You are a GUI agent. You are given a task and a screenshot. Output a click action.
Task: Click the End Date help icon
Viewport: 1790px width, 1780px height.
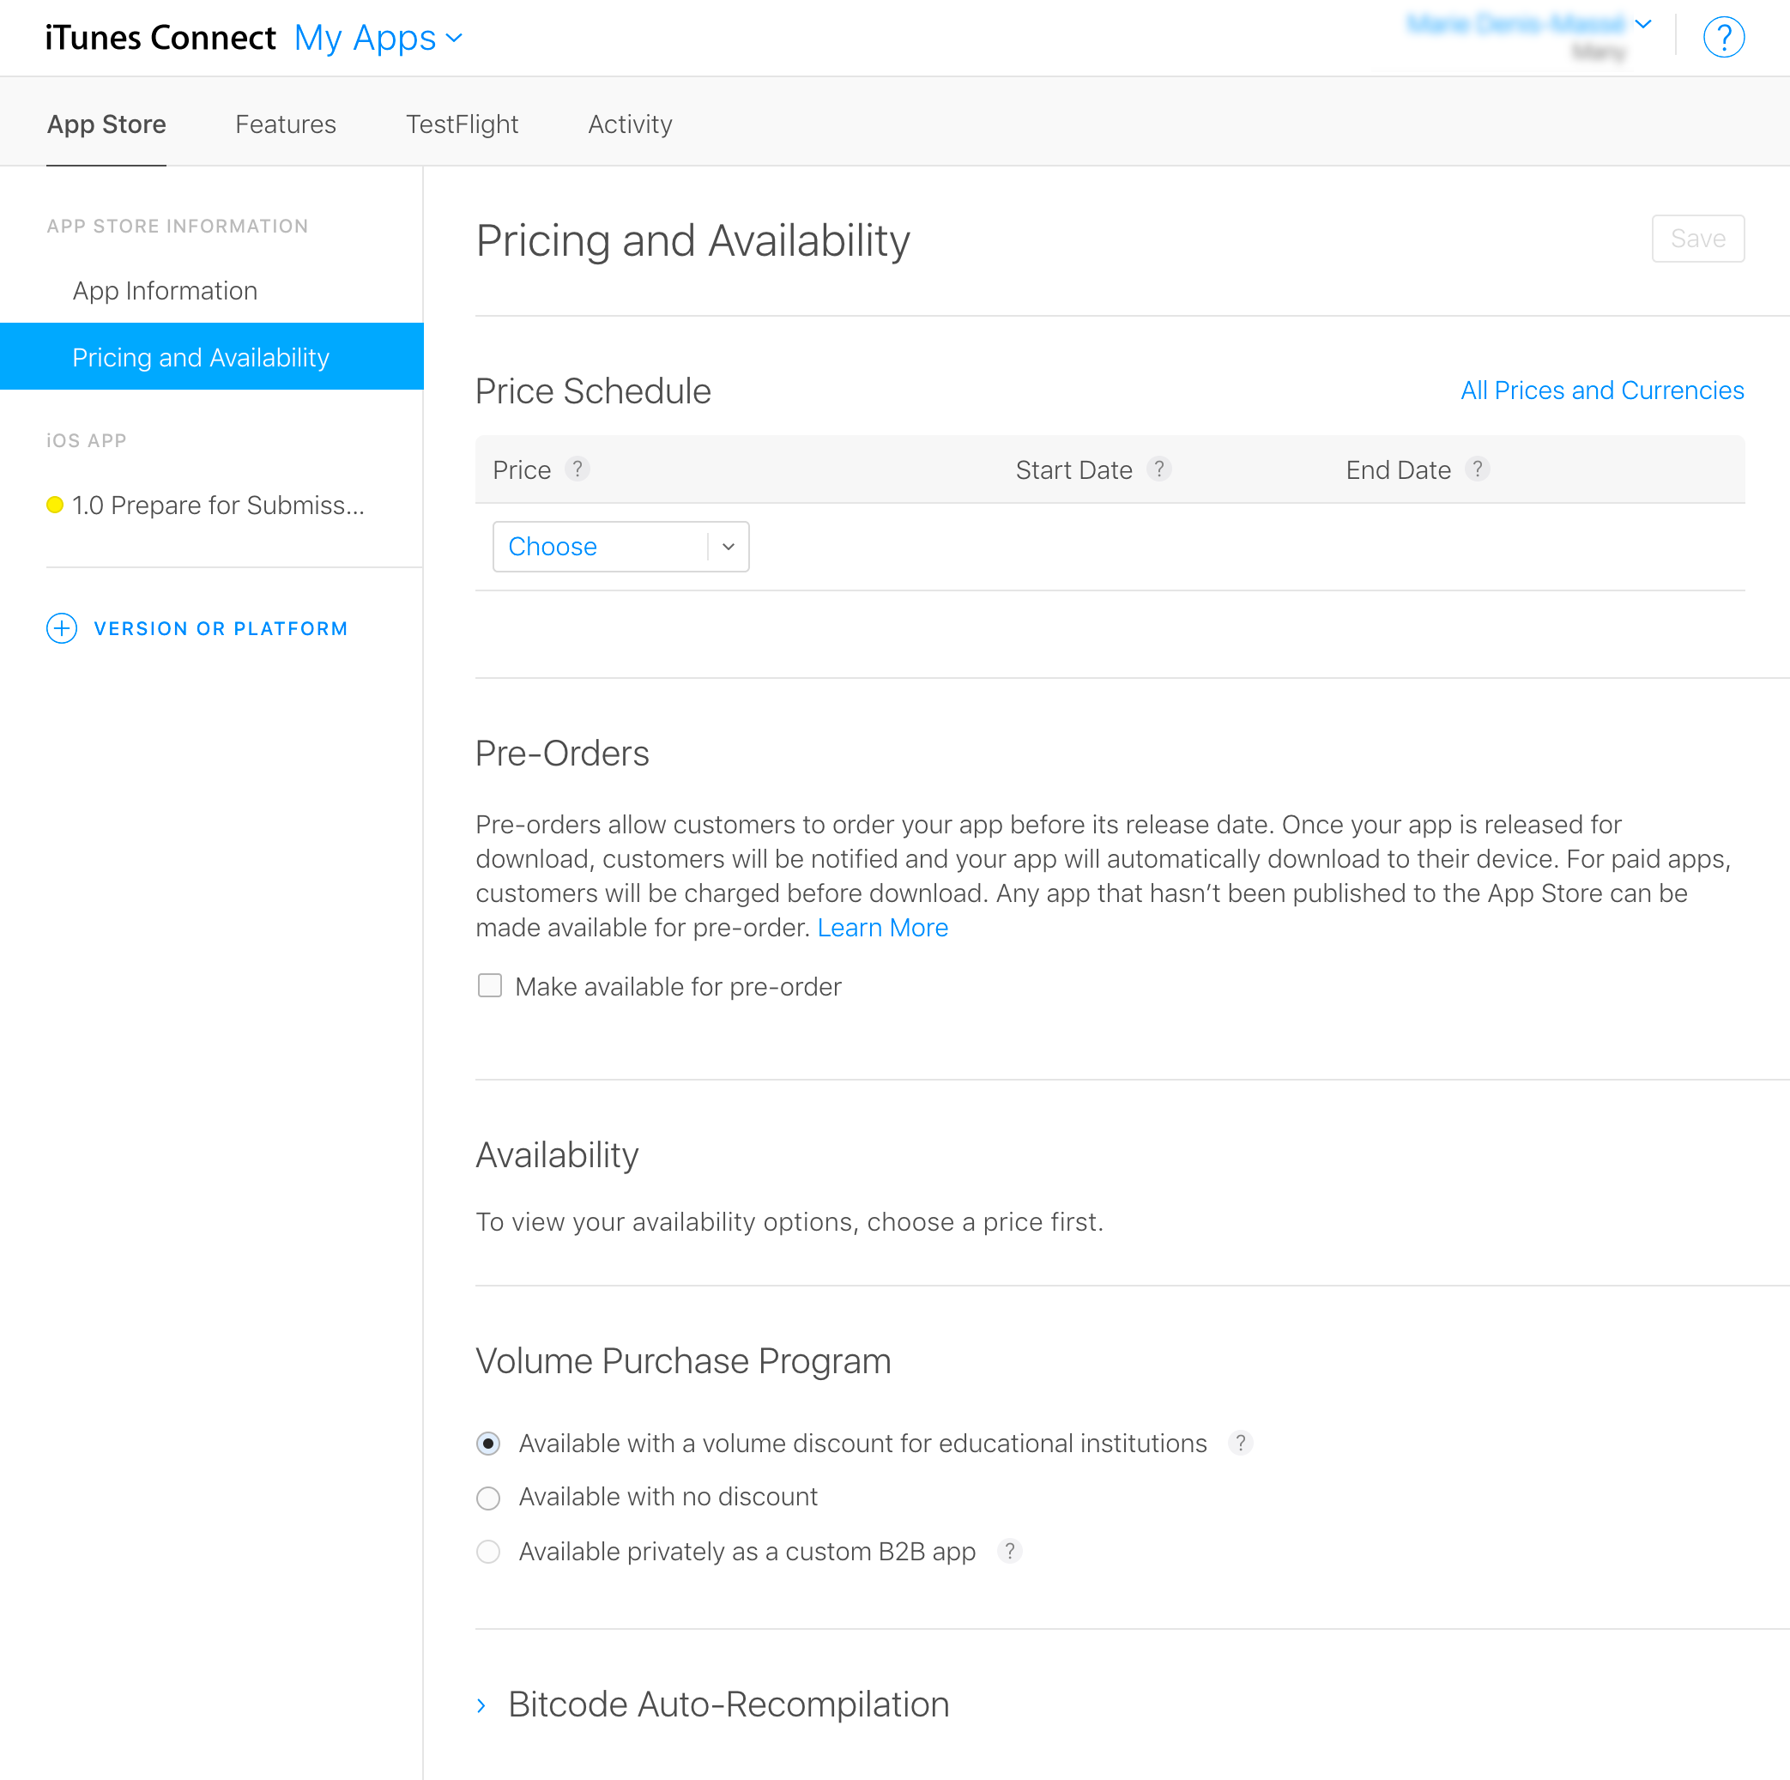tap(1478, 469)
